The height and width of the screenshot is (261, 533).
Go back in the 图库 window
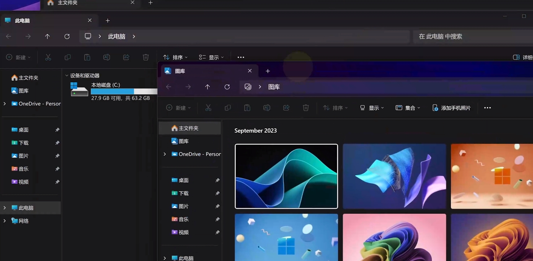[169, 87]
